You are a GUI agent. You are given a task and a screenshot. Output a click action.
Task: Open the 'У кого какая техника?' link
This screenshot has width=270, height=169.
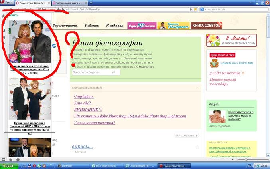pos(95,122)
